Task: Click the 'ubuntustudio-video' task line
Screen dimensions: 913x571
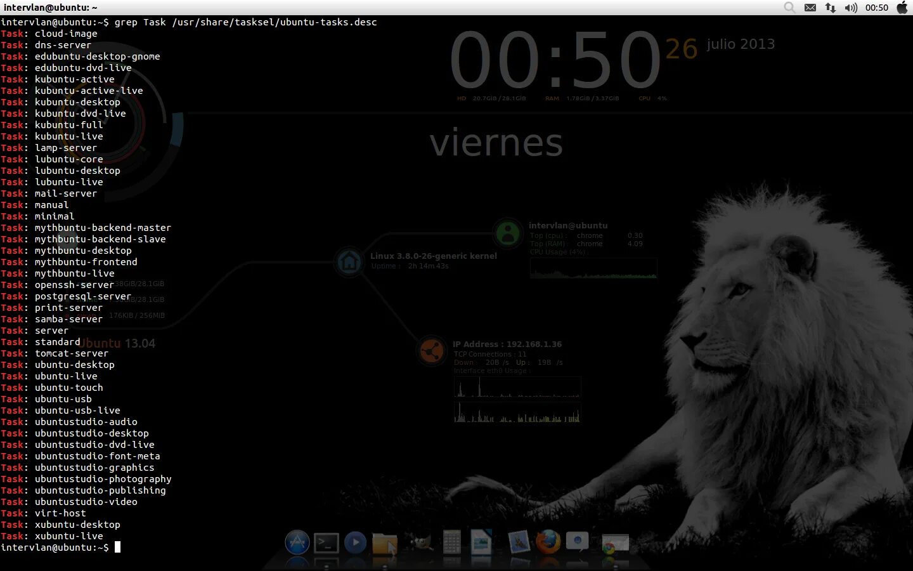Action: tap(68, 502)
